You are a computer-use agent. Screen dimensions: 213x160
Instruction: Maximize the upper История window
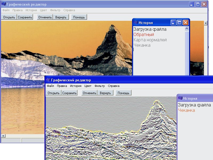coord(179,23)
